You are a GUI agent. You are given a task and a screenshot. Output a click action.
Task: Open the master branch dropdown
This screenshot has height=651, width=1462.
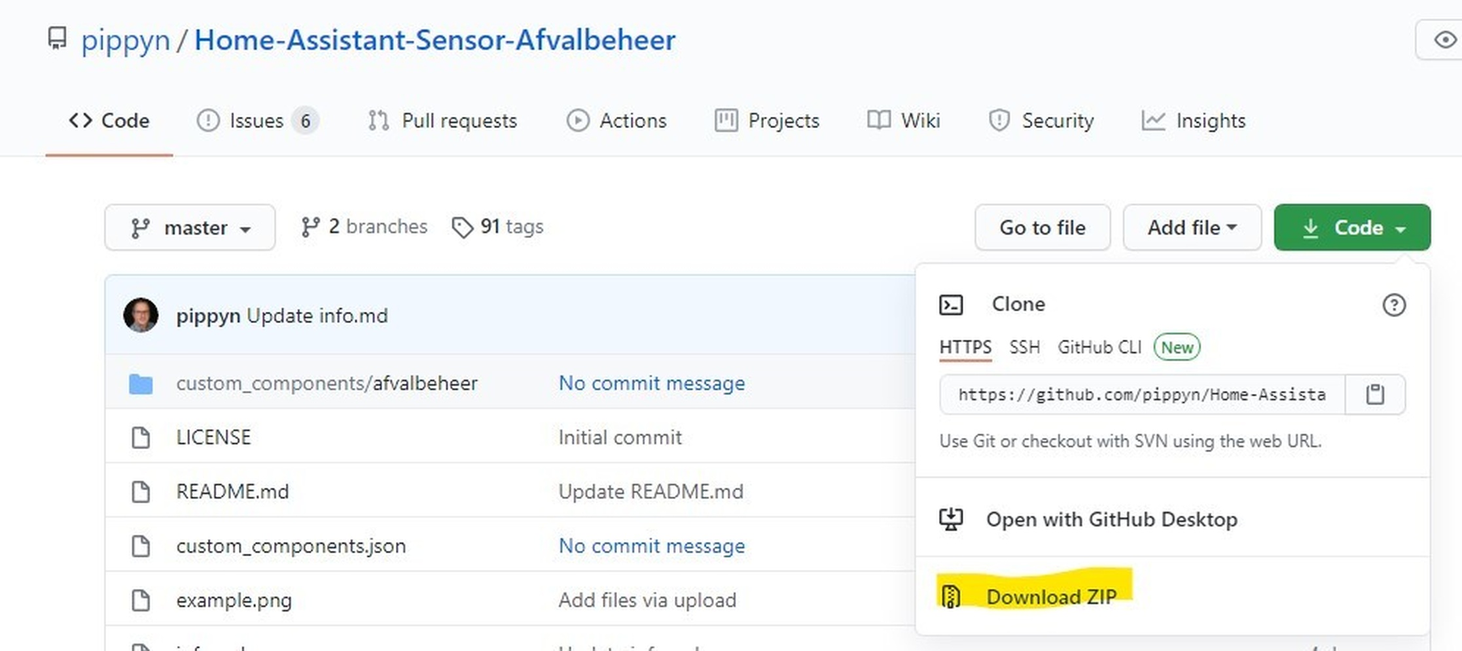coord(189,227)
